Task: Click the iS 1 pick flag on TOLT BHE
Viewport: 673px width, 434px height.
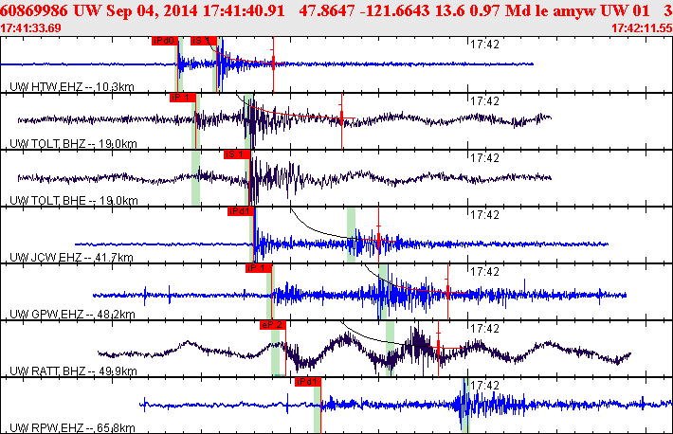Action: point(237,154)
